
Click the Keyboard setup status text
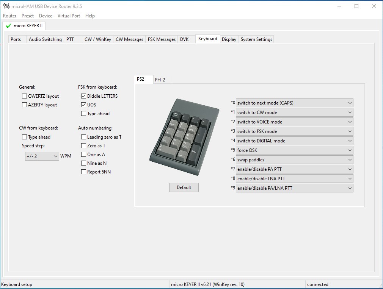pyautogui.click(x=17, y=284)
